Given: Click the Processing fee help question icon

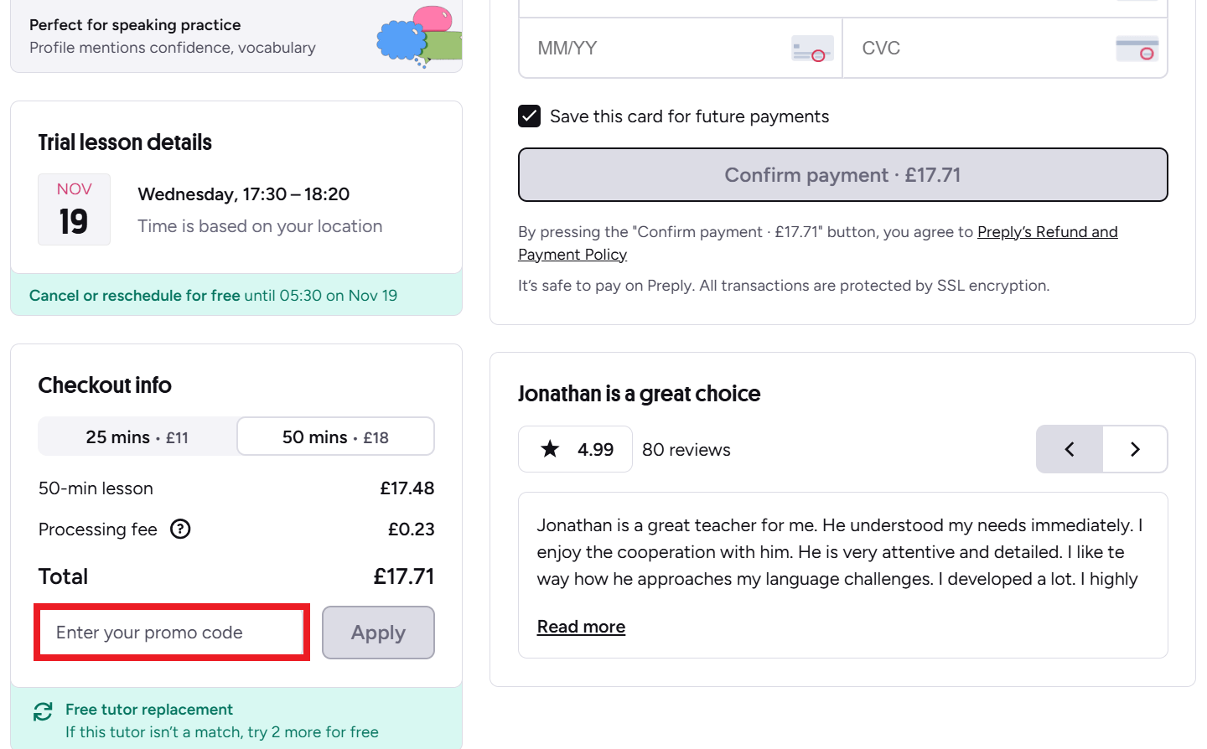Looking at the screenshot, I should [x=180, y=529].
